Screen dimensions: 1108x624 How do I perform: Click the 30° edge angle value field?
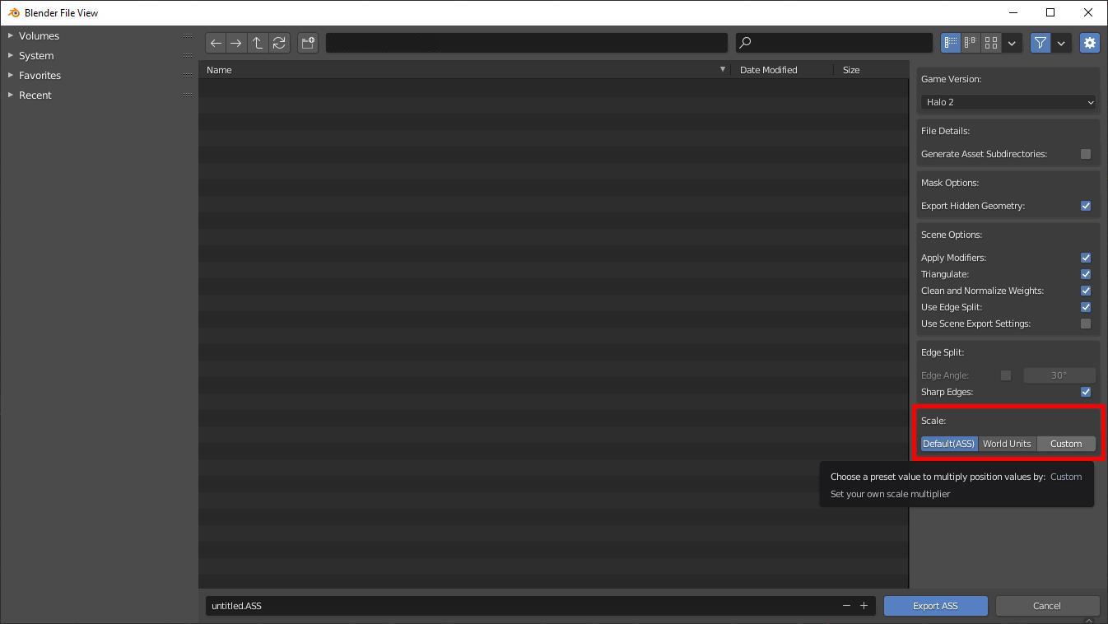1059,375
